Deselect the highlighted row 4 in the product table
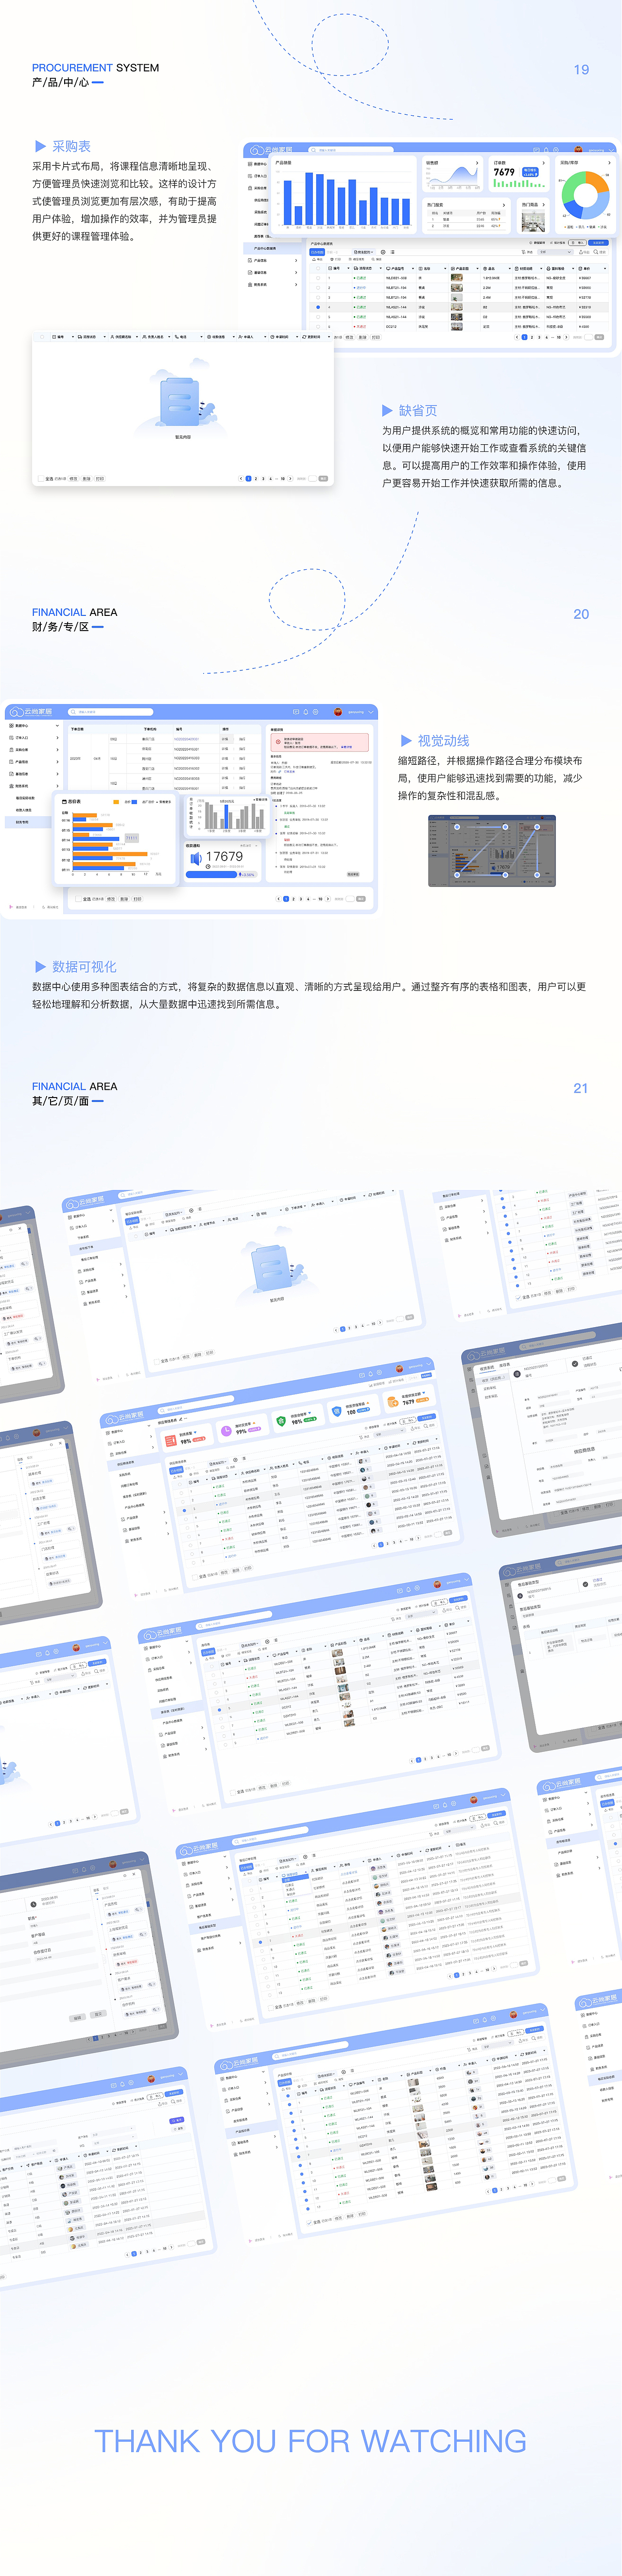 click(x=317, y=307)
